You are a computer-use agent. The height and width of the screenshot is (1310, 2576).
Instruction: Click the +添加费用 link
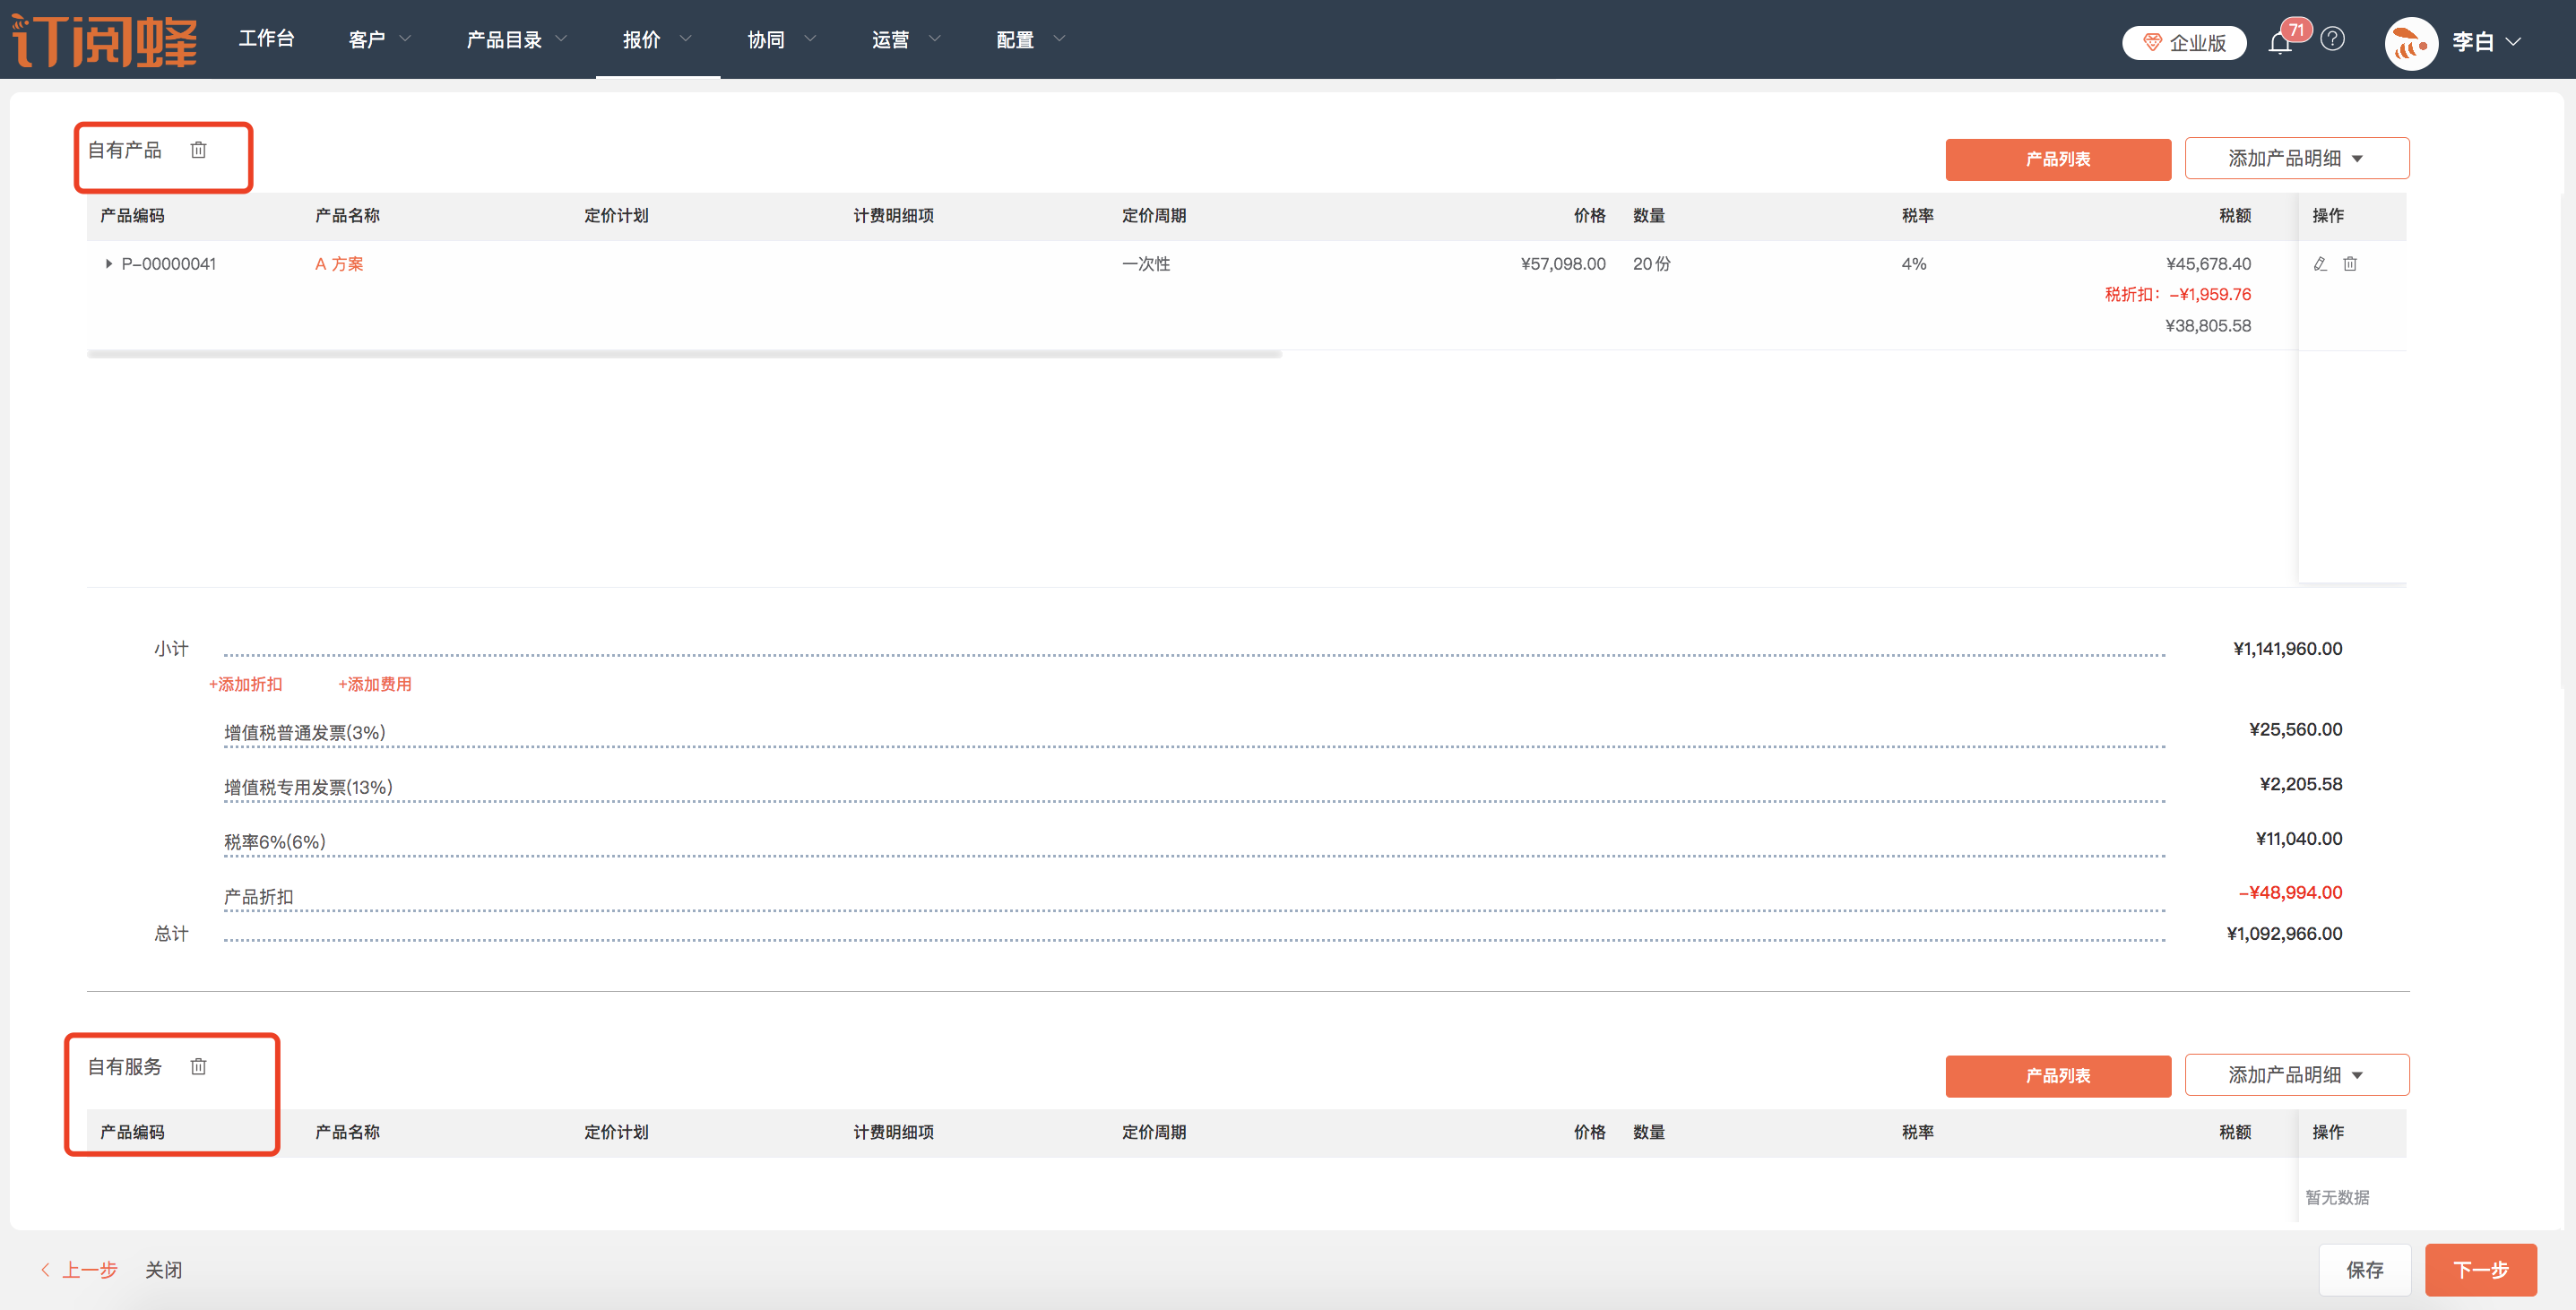click(x=374, y=684)
